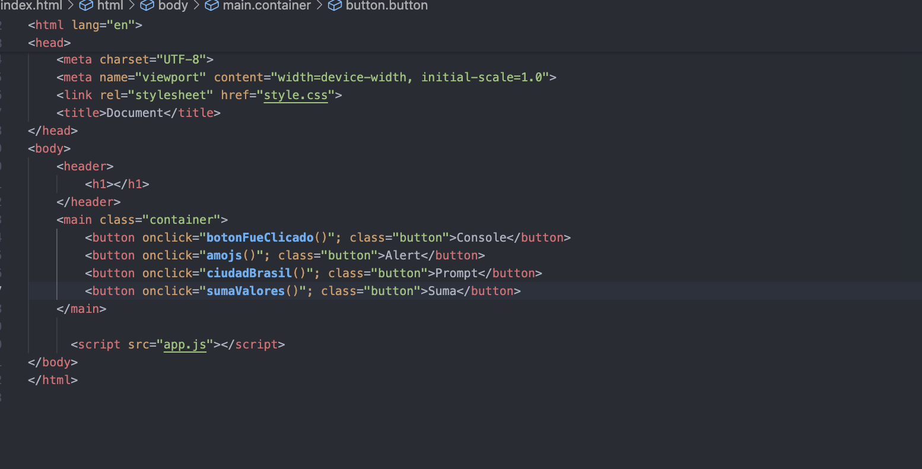Click the opening header tag
Image resolution: width=922 pixels, height=469 pixels.
coord(85,166)
